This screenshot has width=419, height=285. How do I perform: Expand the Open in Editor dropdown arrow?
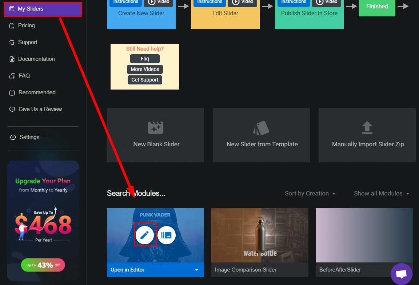tap(197, 270)
